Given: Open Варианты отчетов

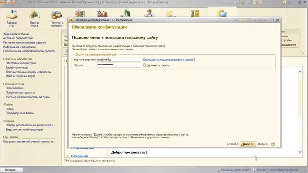Looking at the screenshot, I should point(17,67).
